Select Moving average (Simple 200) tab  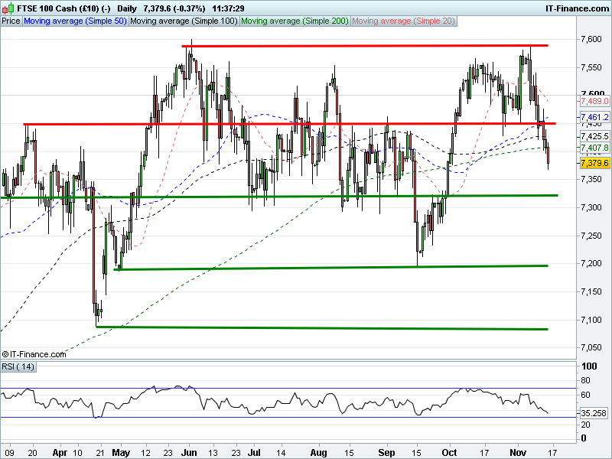tap(295, 21)
